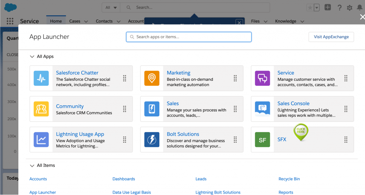The width and height of the screenshot is (365, 195).
Task: Focus the global Search field
Action: [195, 7]
